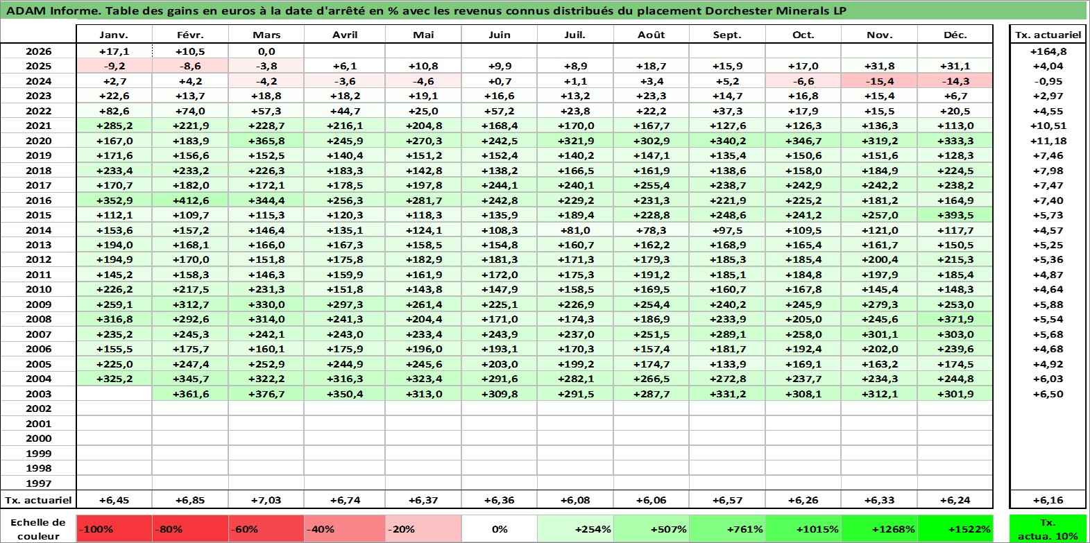Screen dimensions: 1090x543
Task: Click the 'Avril' column header
Action: (x=345, y=35)
